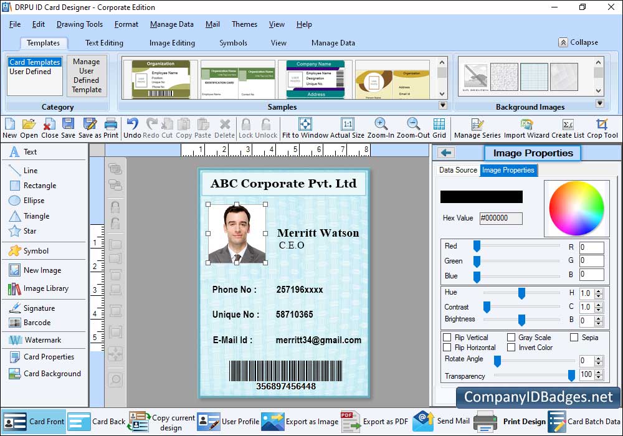623x436 pixels.
Task: Click Export as Image
Action: coord(300,422)
